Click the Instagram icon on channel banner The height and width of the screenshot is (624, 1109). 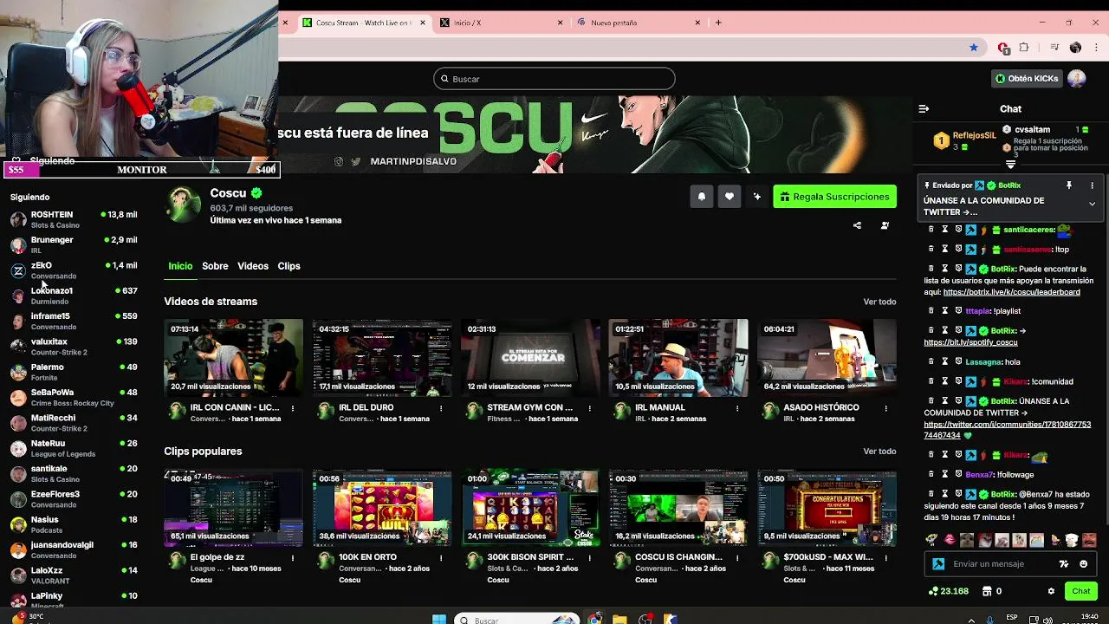tap(339, 162)
